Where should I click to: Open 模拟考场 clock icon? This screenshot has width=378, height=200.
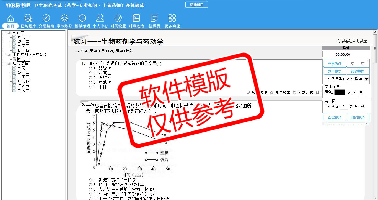pyautogui.click(x=82, y=18)
